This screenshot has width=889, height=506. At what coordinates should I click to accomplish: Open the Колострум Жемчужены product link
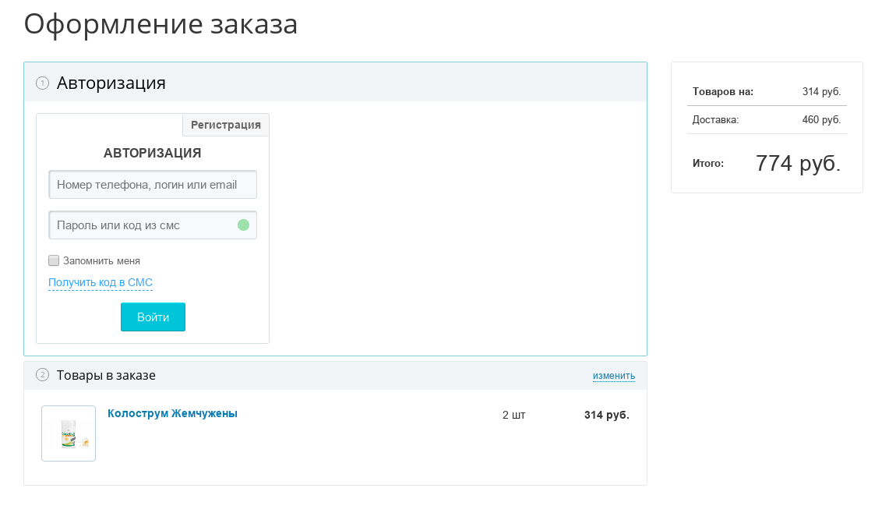click(172, 413)
